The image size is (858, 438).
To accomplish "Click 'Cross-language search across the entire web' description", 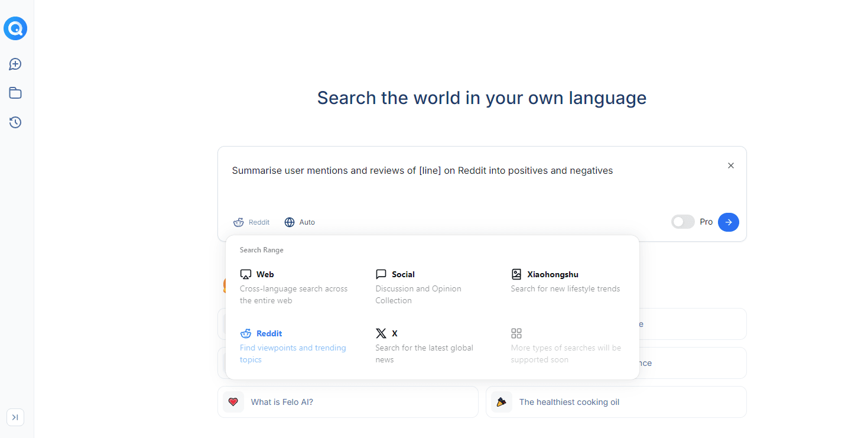I will 294,294.
